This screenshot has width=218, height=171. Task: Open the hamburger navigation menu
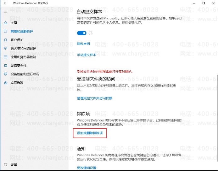point(5,12)
